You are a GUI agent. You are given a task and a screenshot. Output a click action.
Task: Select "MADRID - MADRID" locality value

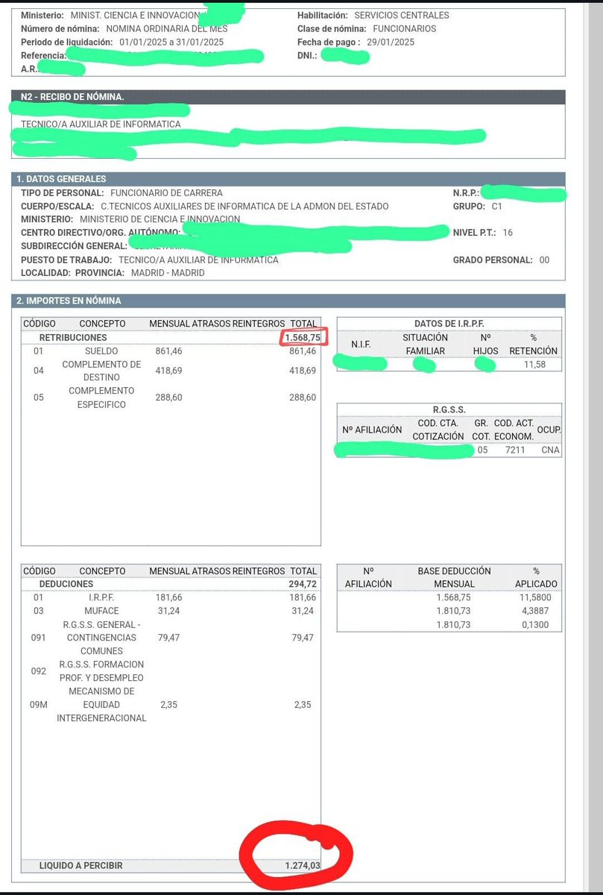pyautogui.click(x=168, y=273)
